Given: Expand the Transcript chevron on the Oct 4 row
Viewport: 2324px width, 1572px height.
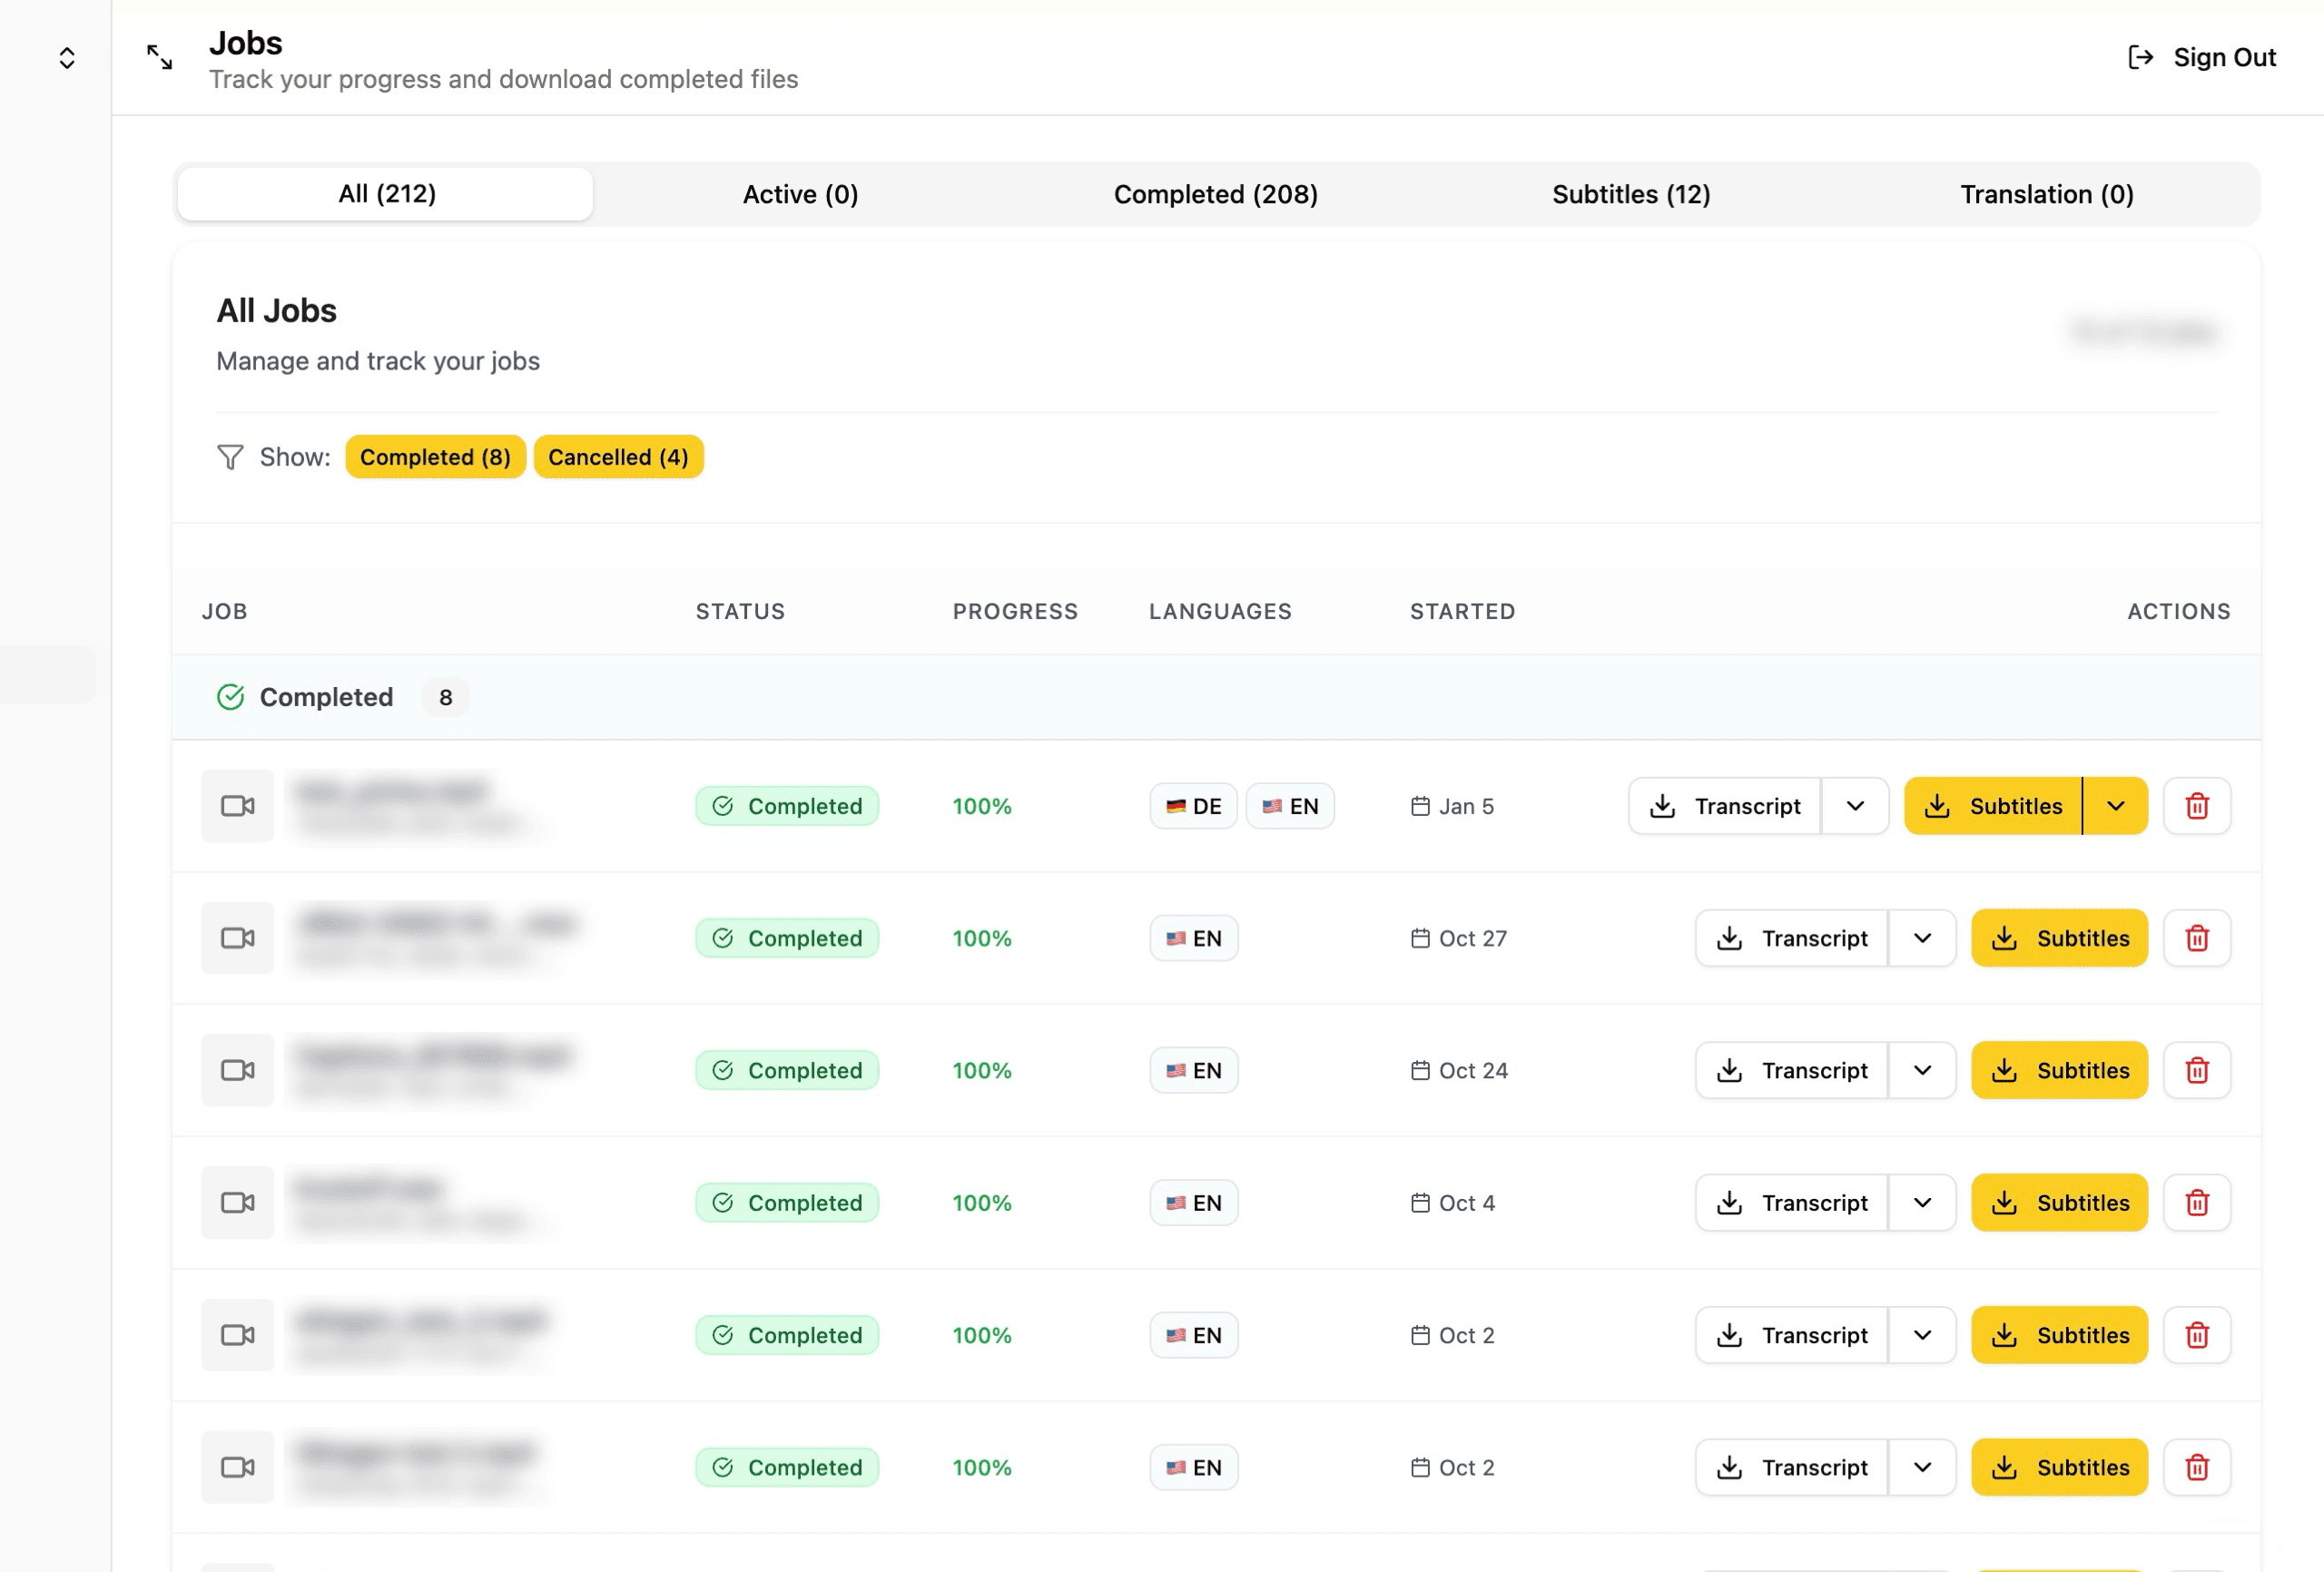Looking at the screenshot, I should pyautogui.click(x=1923, y=1202).
